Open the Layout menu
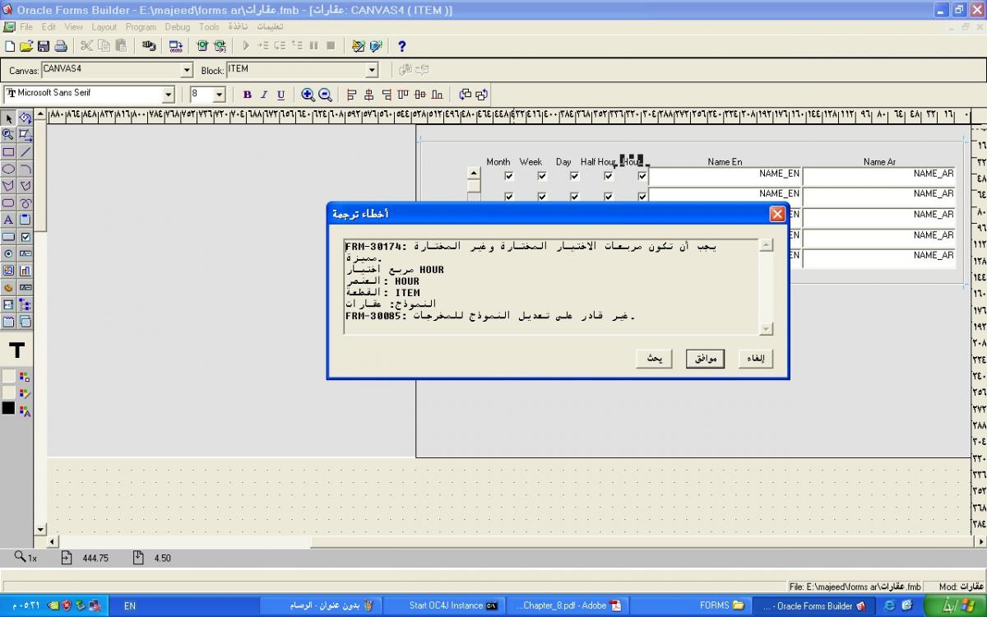Viewport: 987px width, 617px height. 104,27
